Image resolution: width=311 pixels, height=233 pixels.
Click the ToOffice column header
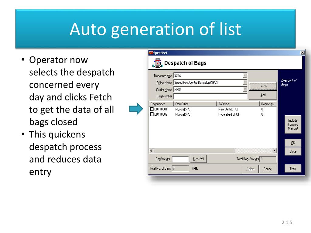[x=238, y=104]
